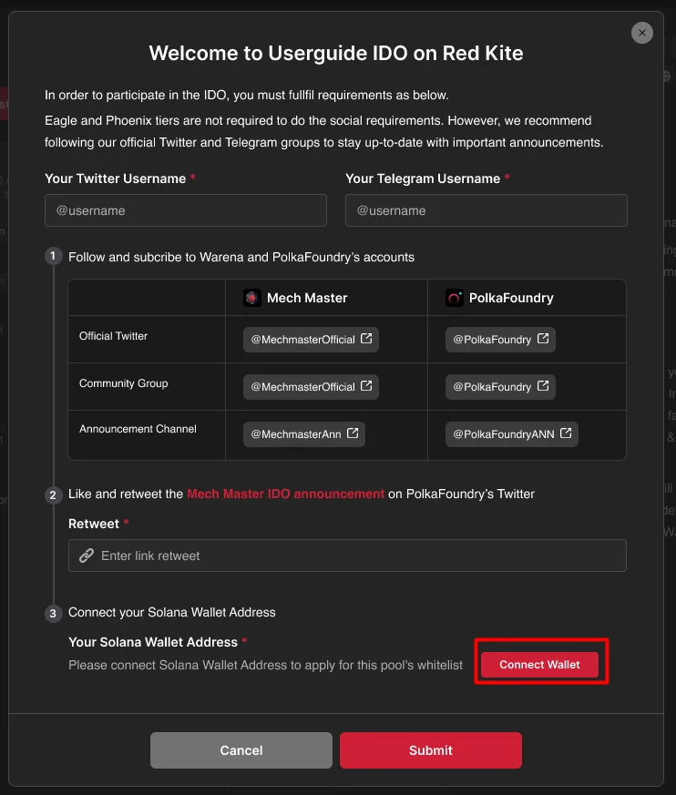
Task: Open Mech Master Community Group @MechmasterOfficial link
Action: coord(311,387)
